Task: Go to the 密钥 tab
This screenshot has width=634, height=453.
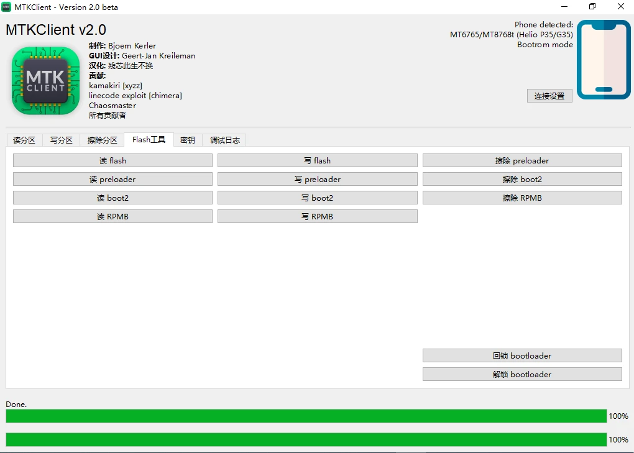Action: click(188, 140)
